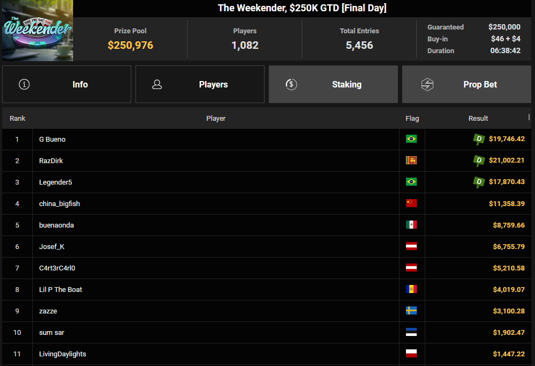
Task: Click the Flag column header
Action: pos(412,118)
